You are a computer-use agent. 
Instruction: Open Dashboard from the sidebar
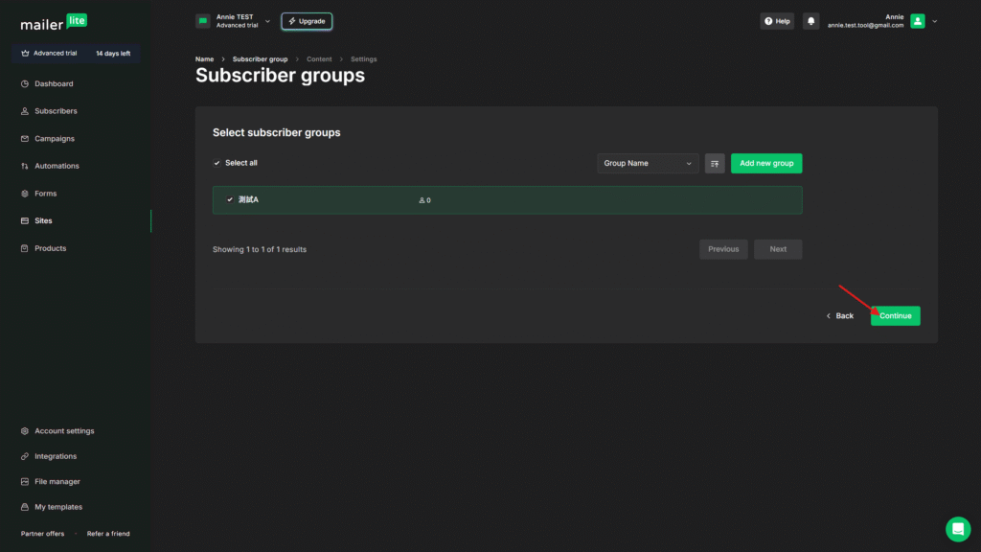(x=54, y=84)
